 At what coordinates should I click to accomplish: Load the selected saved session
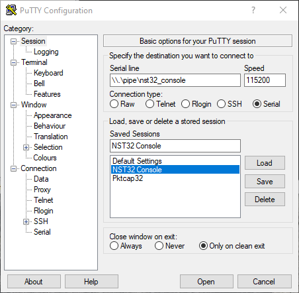tap(265, 163)
